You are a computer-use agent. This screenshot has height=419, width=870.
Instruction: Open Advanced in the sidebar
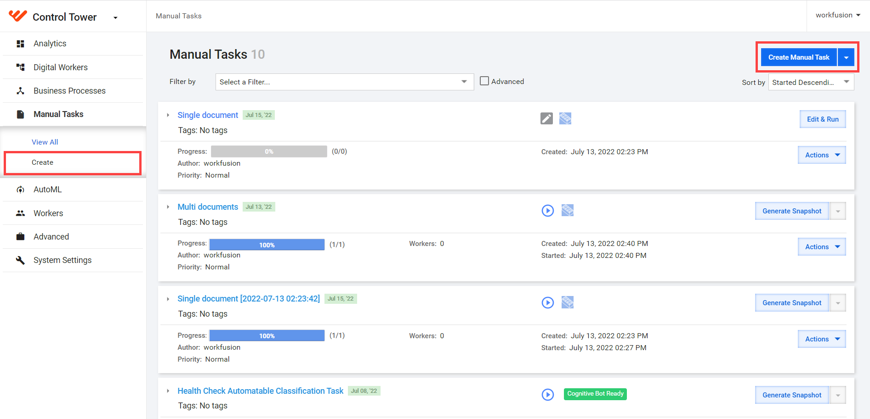coord(73,237)
